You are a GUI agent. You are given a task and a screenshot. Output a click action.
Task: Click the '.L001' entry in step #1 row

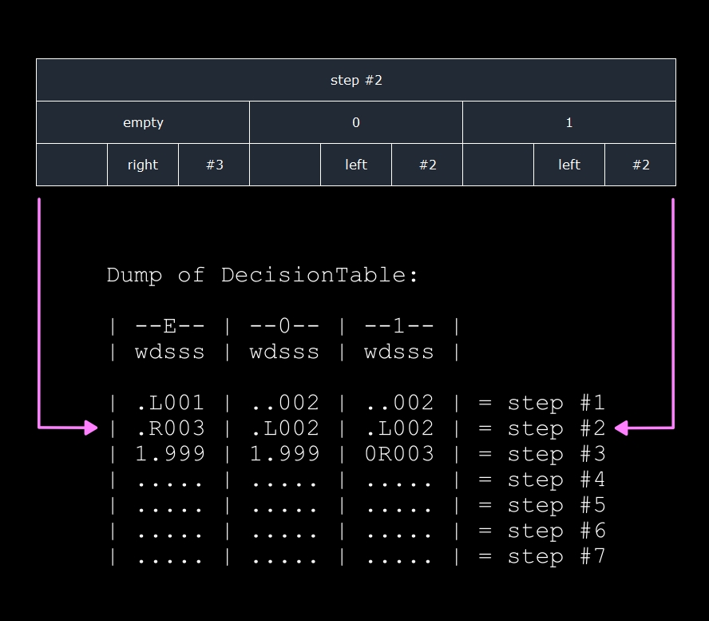click(170, 402)
